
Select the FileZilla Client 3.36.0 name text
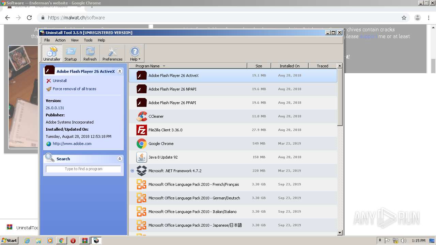[165, 130]
